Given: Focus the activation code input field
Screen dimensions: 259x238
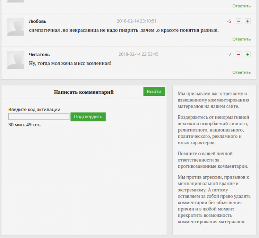Looking at the screenshot, I should (x=39, y=117).
